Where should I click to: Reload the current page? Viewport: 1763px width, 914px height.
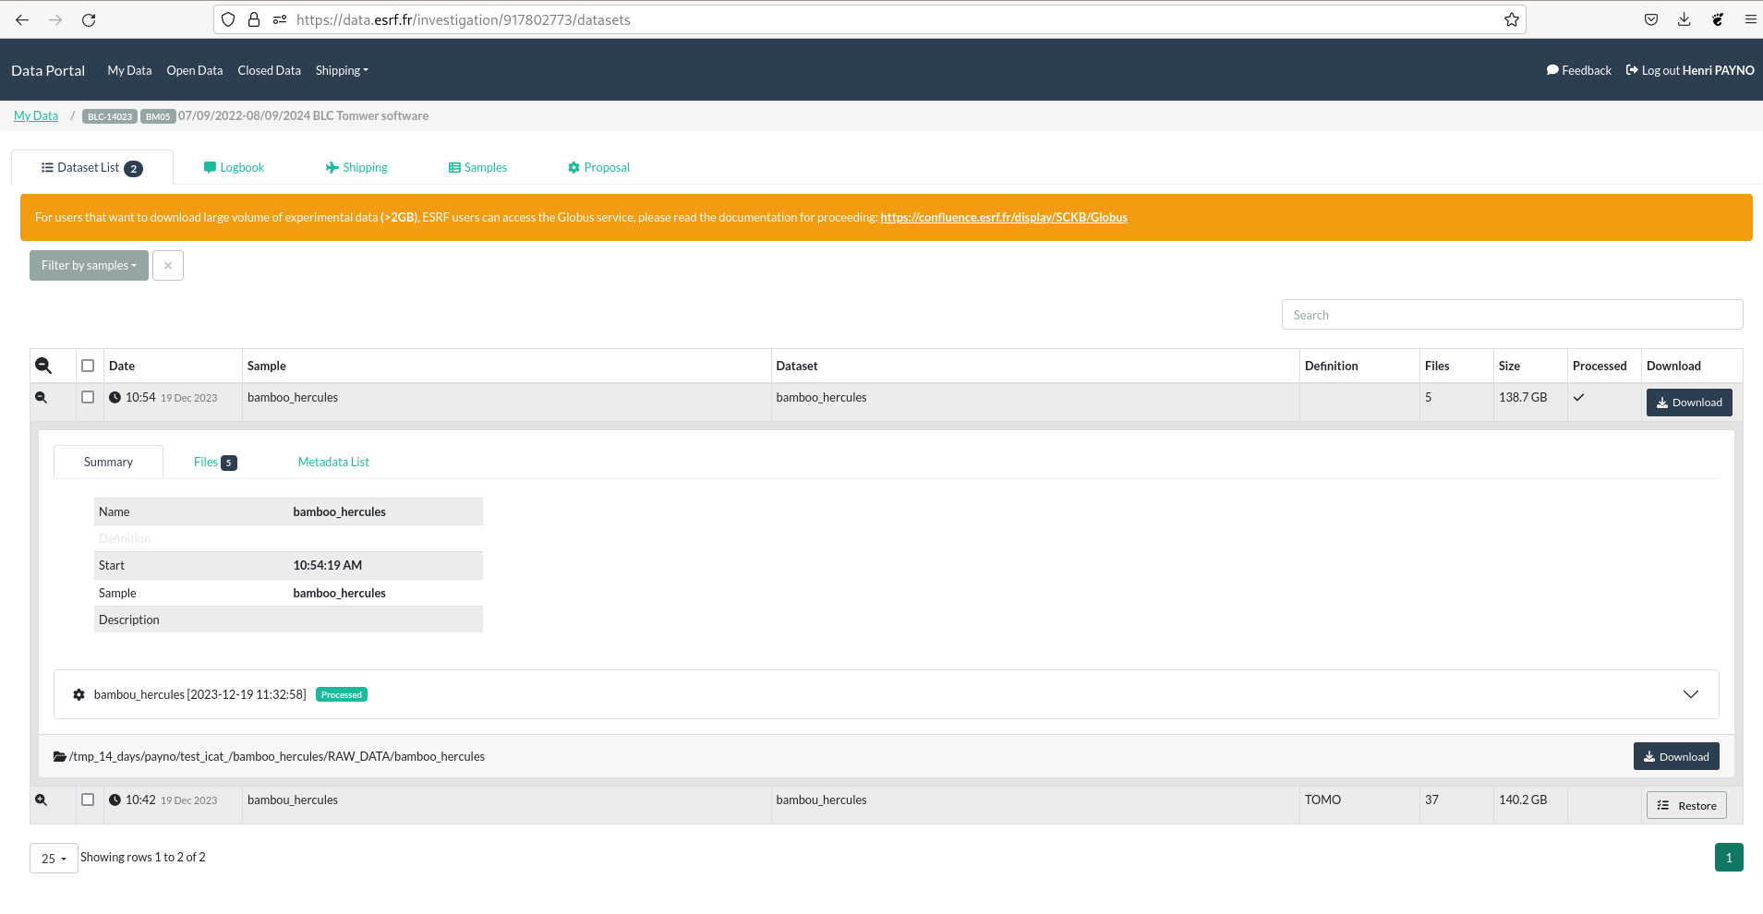(x=89, y=19)
